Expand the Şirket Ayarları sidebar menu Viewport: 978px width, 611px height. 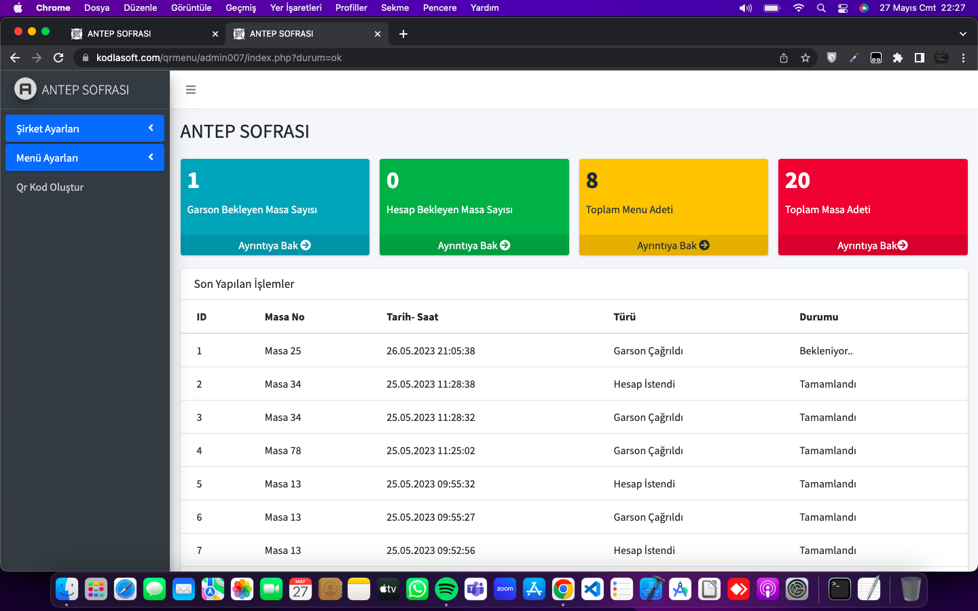click(x=85, y=129)
